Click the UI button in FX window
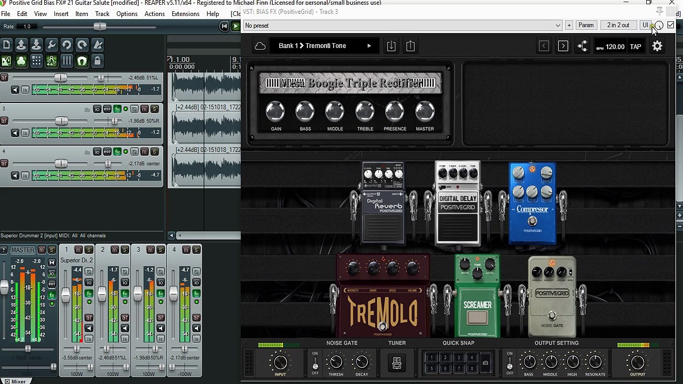The width and height of the screenshot is (683, 384). (x=645, y=26)
